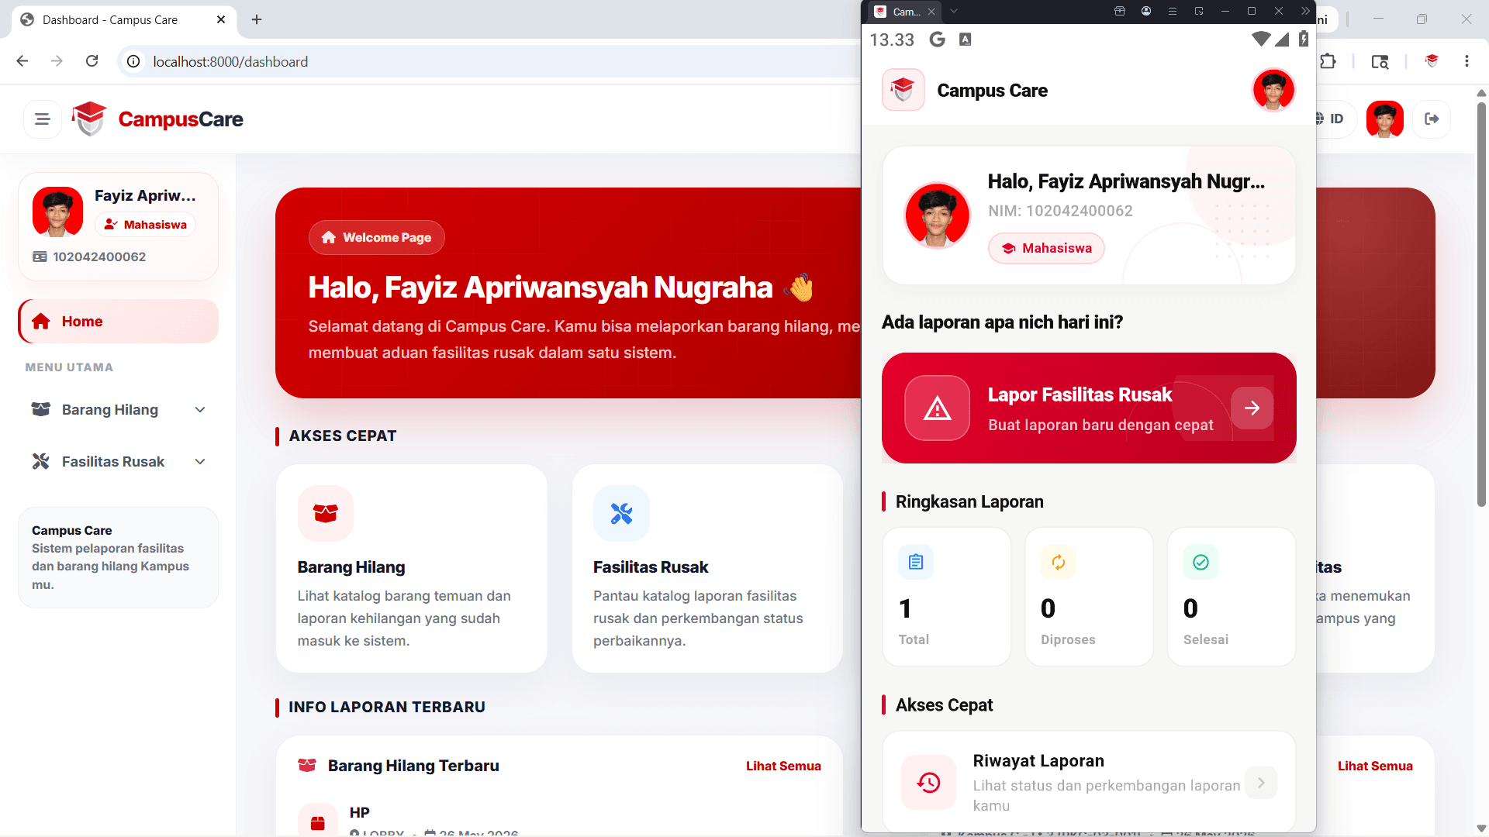Click the browser page vertical scrollbar
1489x837 pixels.
1481,304
